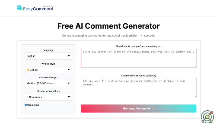Open the Casual writing style dropdown

coord(46,70)
